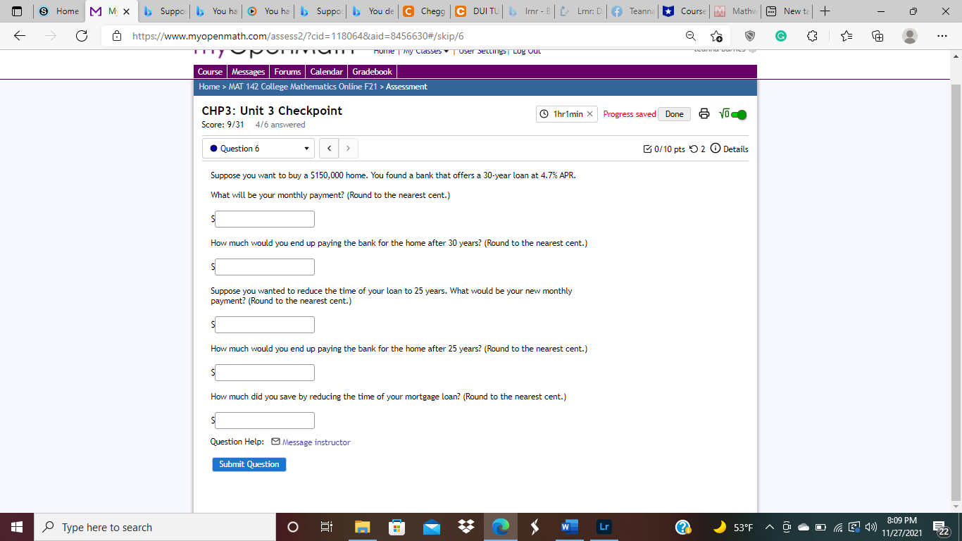Open the Extensions puzzle menu

(812, 36)
